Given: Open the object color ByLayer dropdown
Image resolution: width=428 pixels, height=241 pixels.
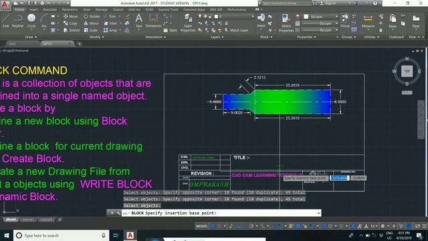Looking at the screenshot, I should pos(321,17).
